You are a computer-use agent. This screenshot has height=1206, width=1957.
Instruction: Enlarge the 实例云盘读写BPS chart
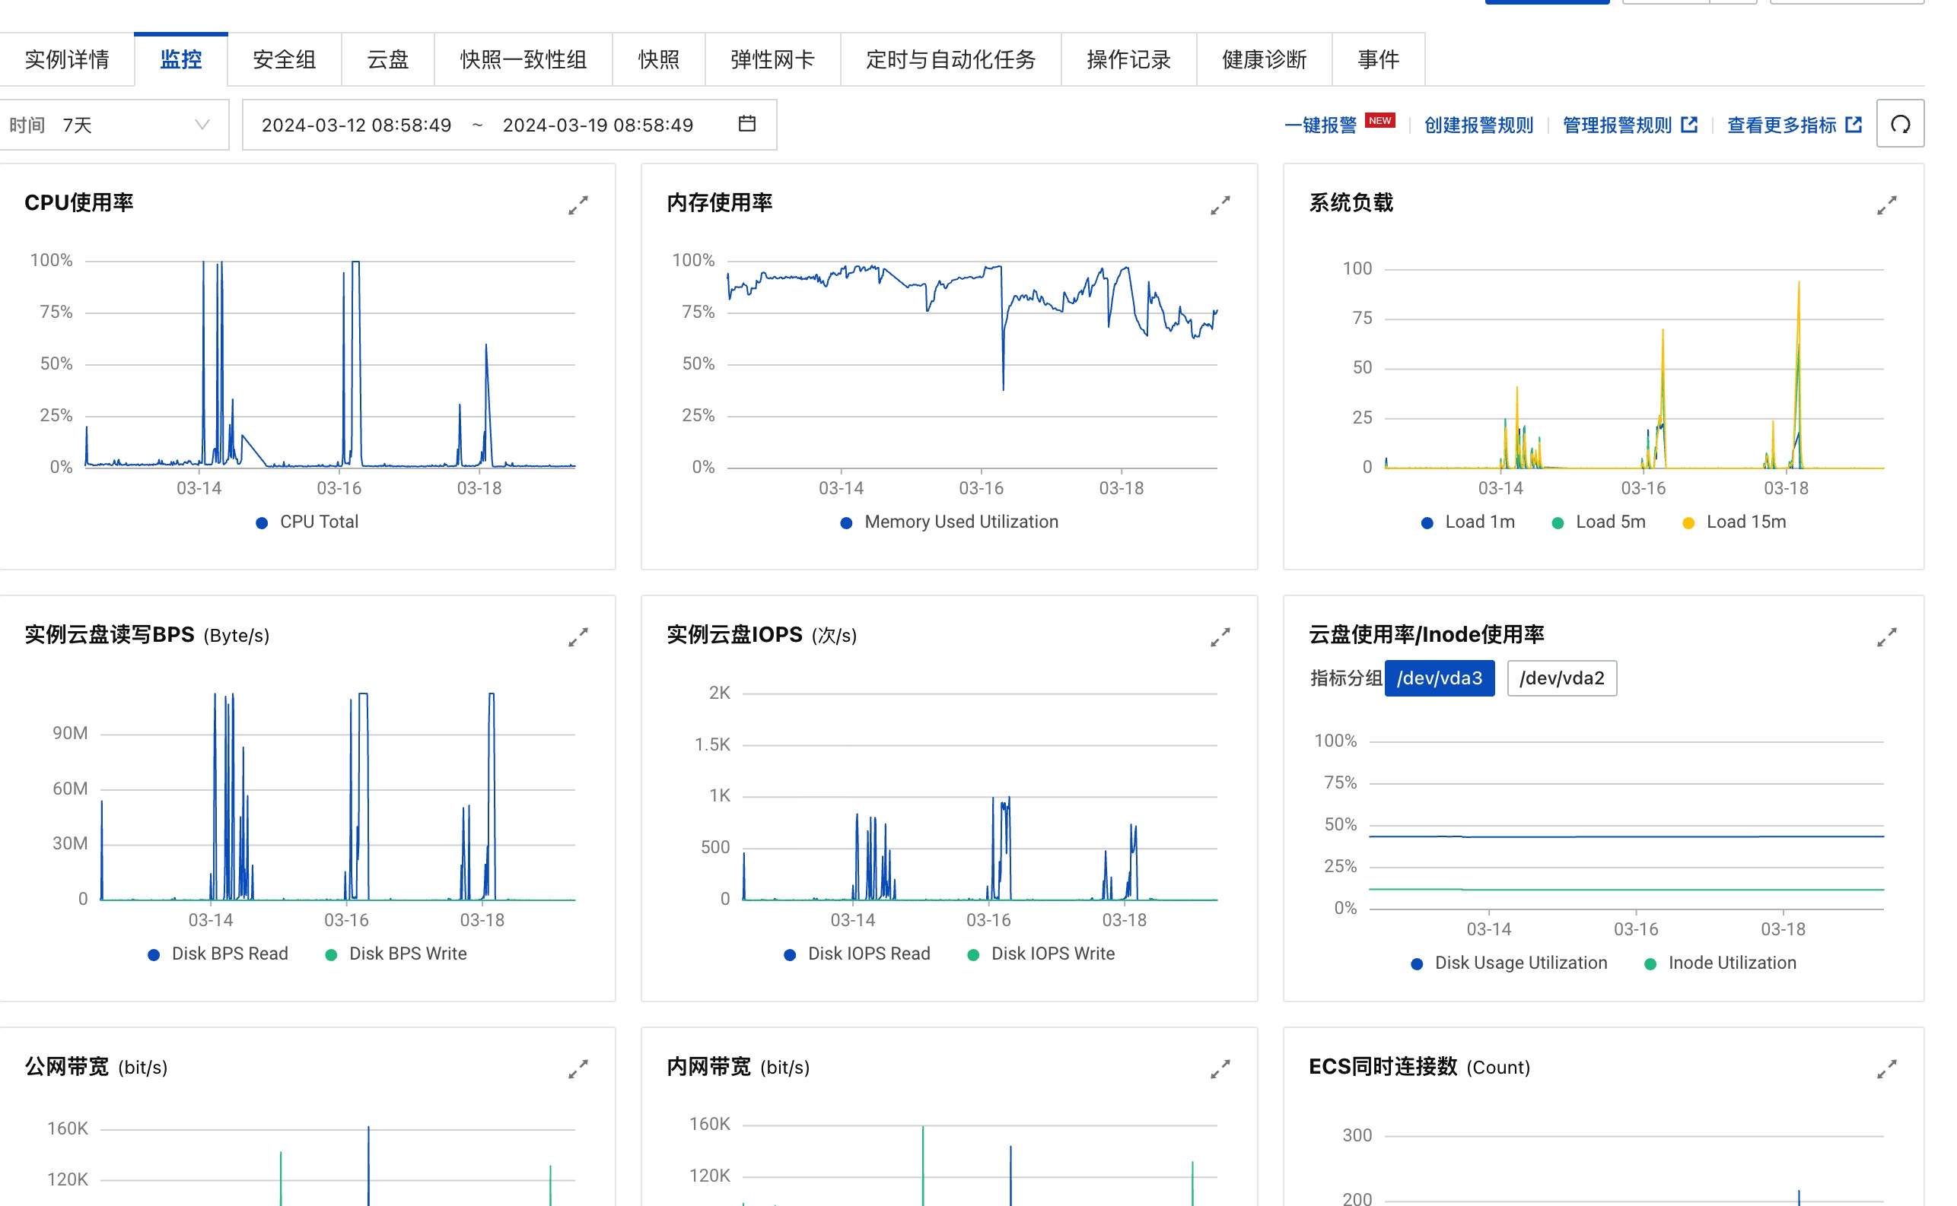click(578, 637)
